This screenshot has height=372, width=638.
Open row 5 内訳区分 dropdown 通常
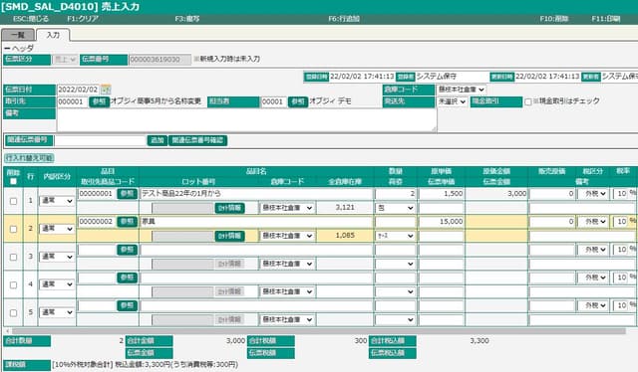[57, 312]
